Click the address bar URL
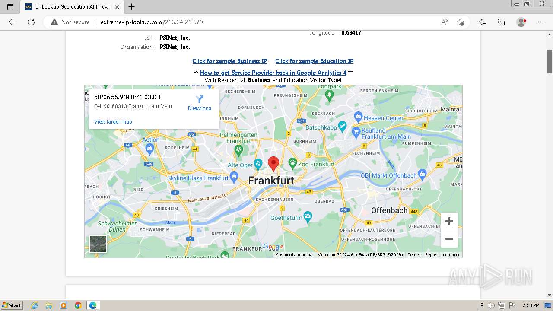The height and width of the screenshot is (311, 553). click(152, 22)
